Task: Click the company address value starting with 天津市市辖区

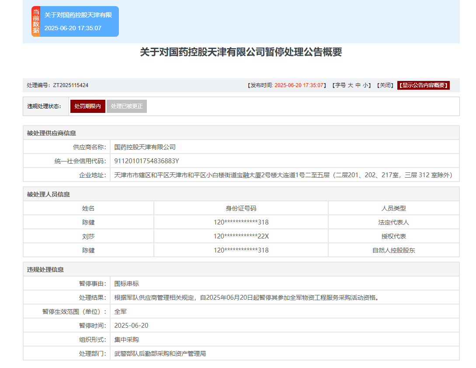Action: pos(283,175)
